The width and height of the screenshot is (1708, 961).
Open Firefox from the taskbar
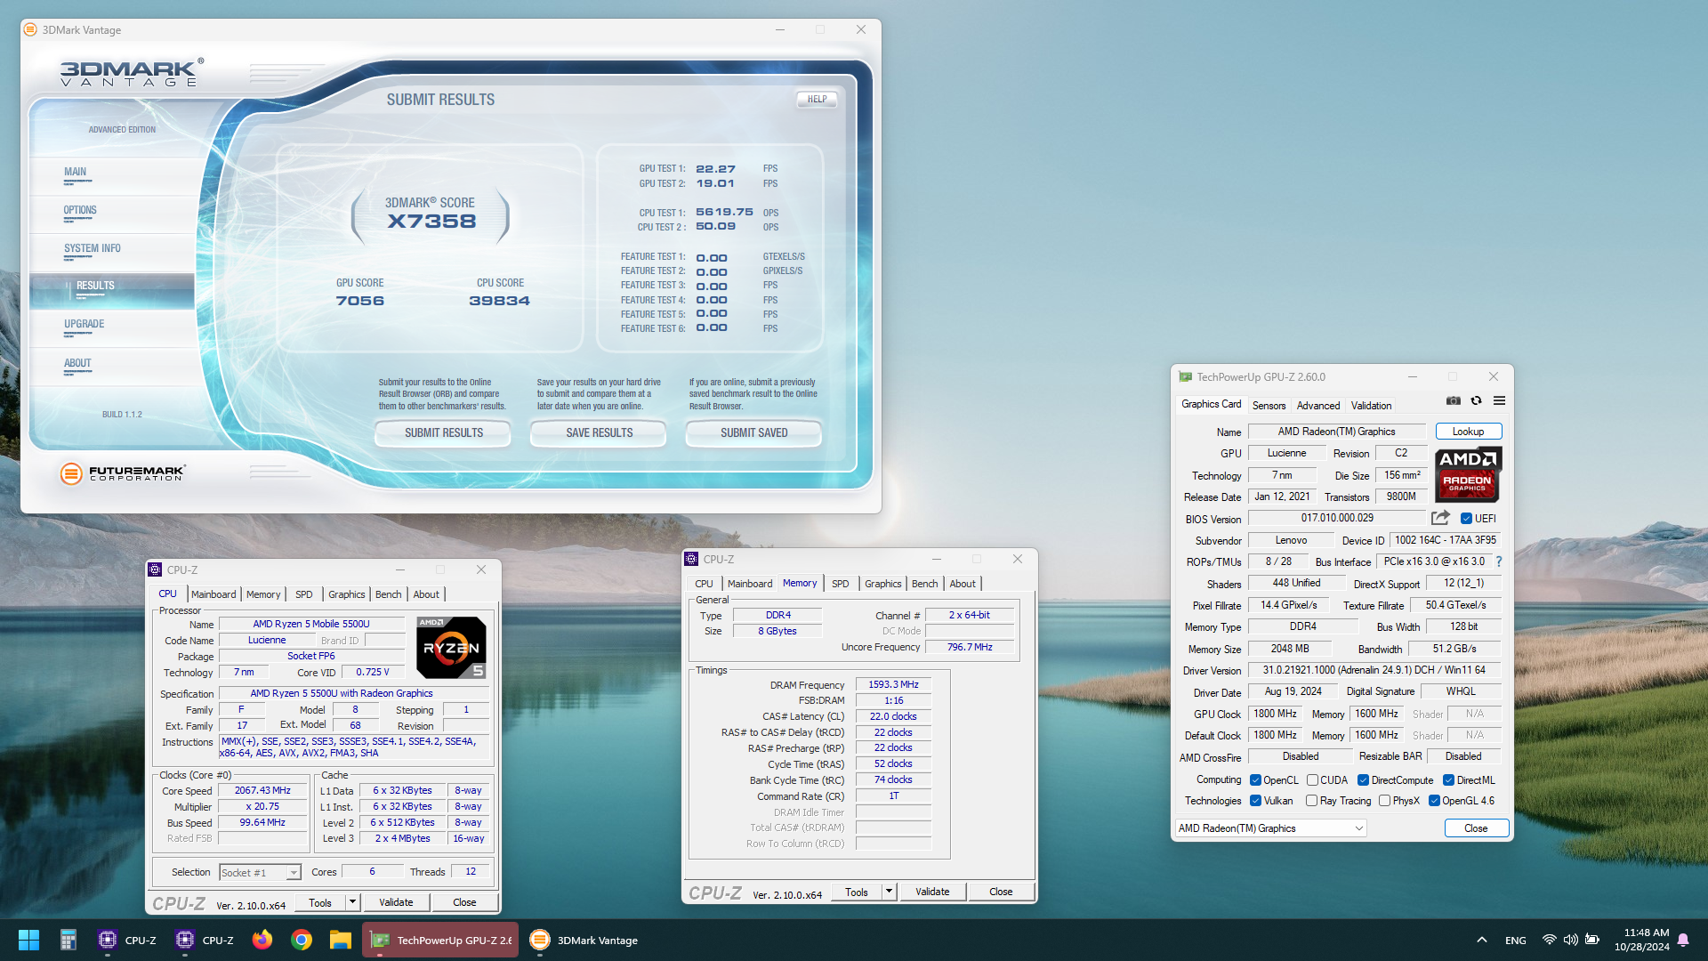[262, 940]
